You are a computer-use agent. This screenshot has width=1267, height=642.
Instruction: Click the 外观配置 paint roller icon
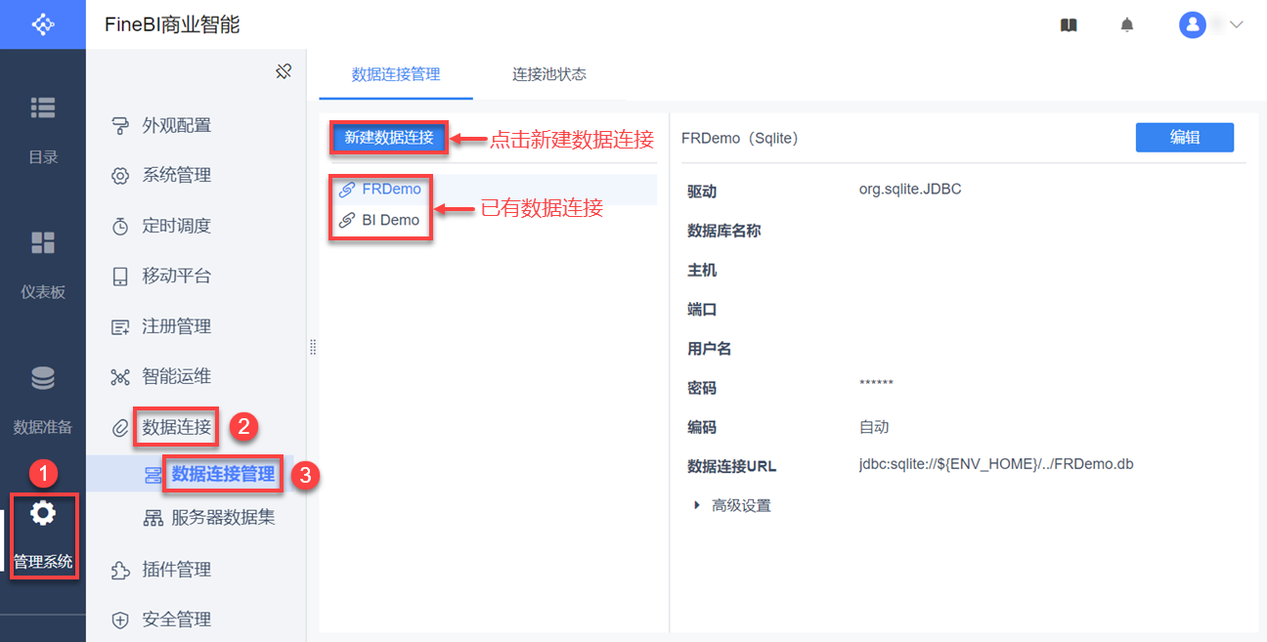120,125
